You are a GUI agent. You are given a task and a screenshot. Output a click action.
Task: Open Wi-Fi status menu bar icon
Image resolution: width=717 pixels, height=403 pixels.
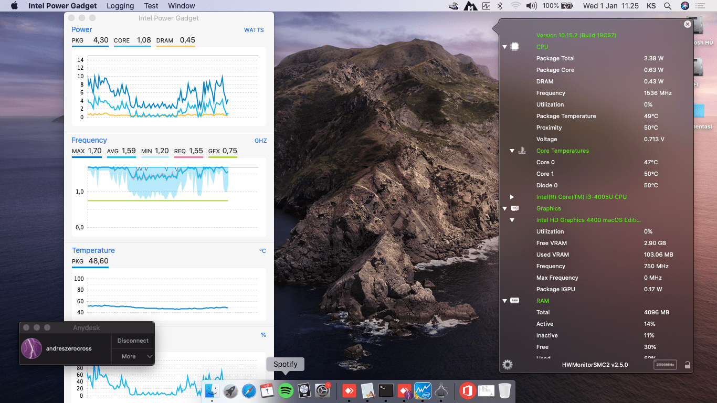515,6
